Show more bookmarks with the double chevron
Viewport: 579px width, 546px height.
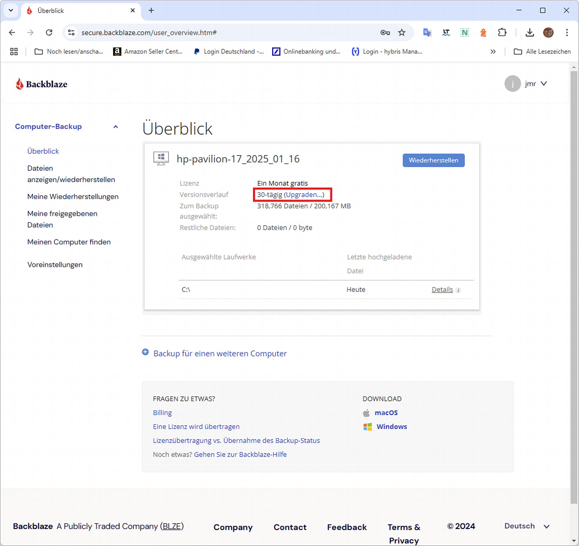[493, 51]
